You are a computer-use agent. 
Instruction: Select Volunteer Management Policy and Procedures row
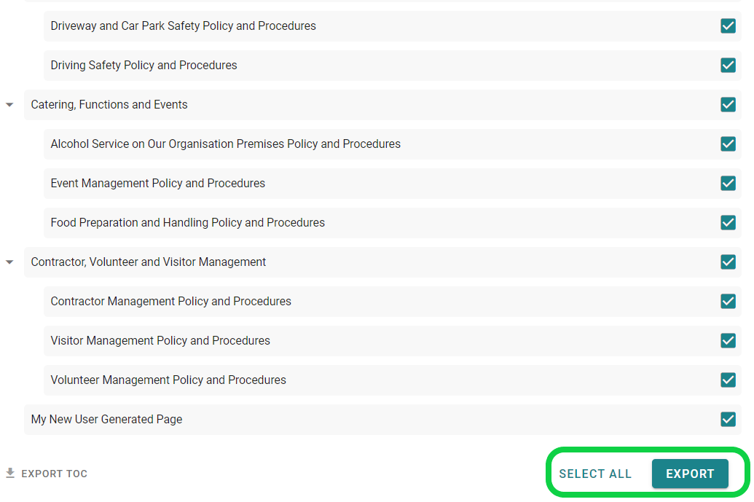pyautogui.click(x=168, y=380)
